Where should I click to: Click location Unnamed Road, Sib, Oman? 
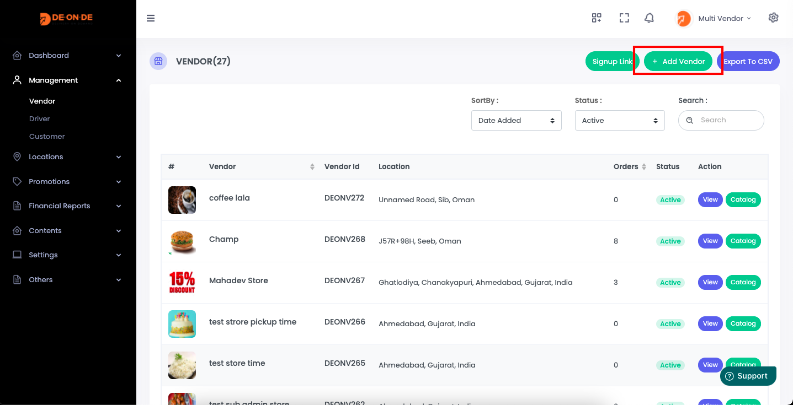[x=427, y=199]
